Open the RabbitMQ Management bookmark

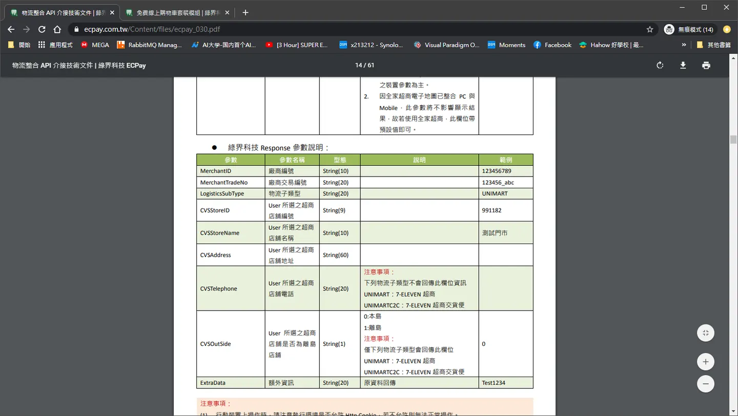point(150,45)
